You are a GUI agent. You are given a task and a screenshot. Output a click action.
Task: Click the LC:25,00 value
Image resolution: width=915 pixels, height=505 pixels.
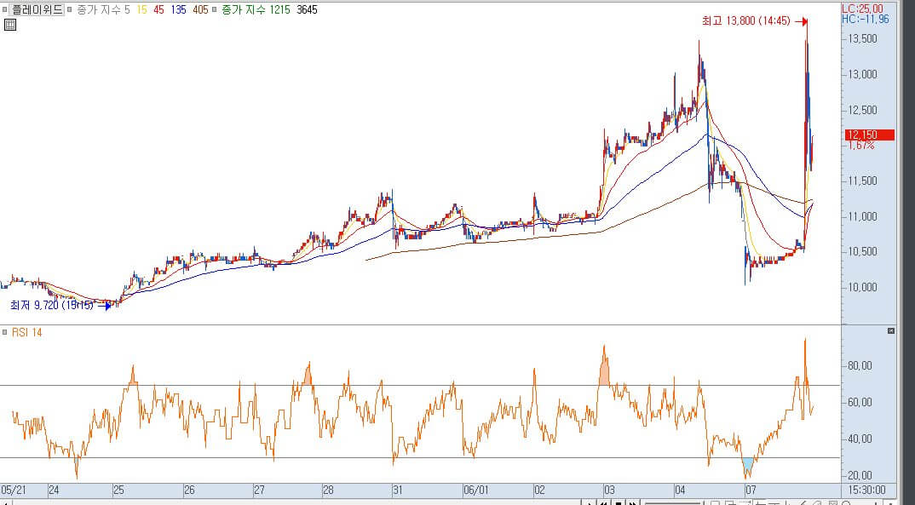pos(862,9)
